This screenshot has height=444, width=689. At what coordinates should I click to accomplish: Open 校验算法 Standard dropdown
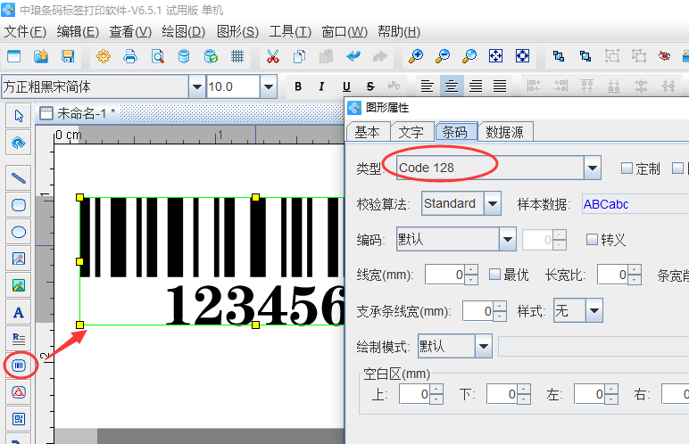[x=493, y=203]
